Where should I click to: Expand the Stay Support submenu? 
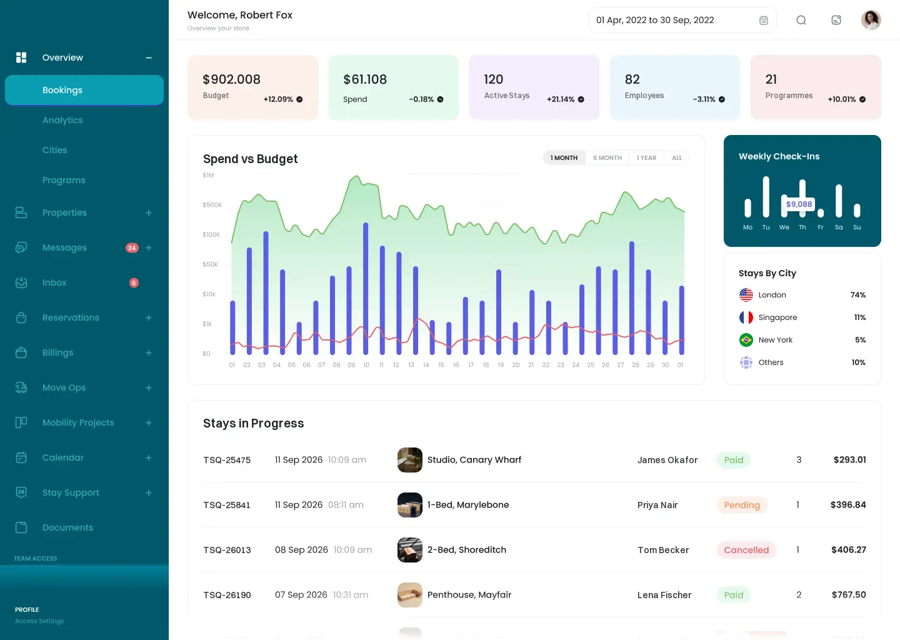(x=149, y=492)
